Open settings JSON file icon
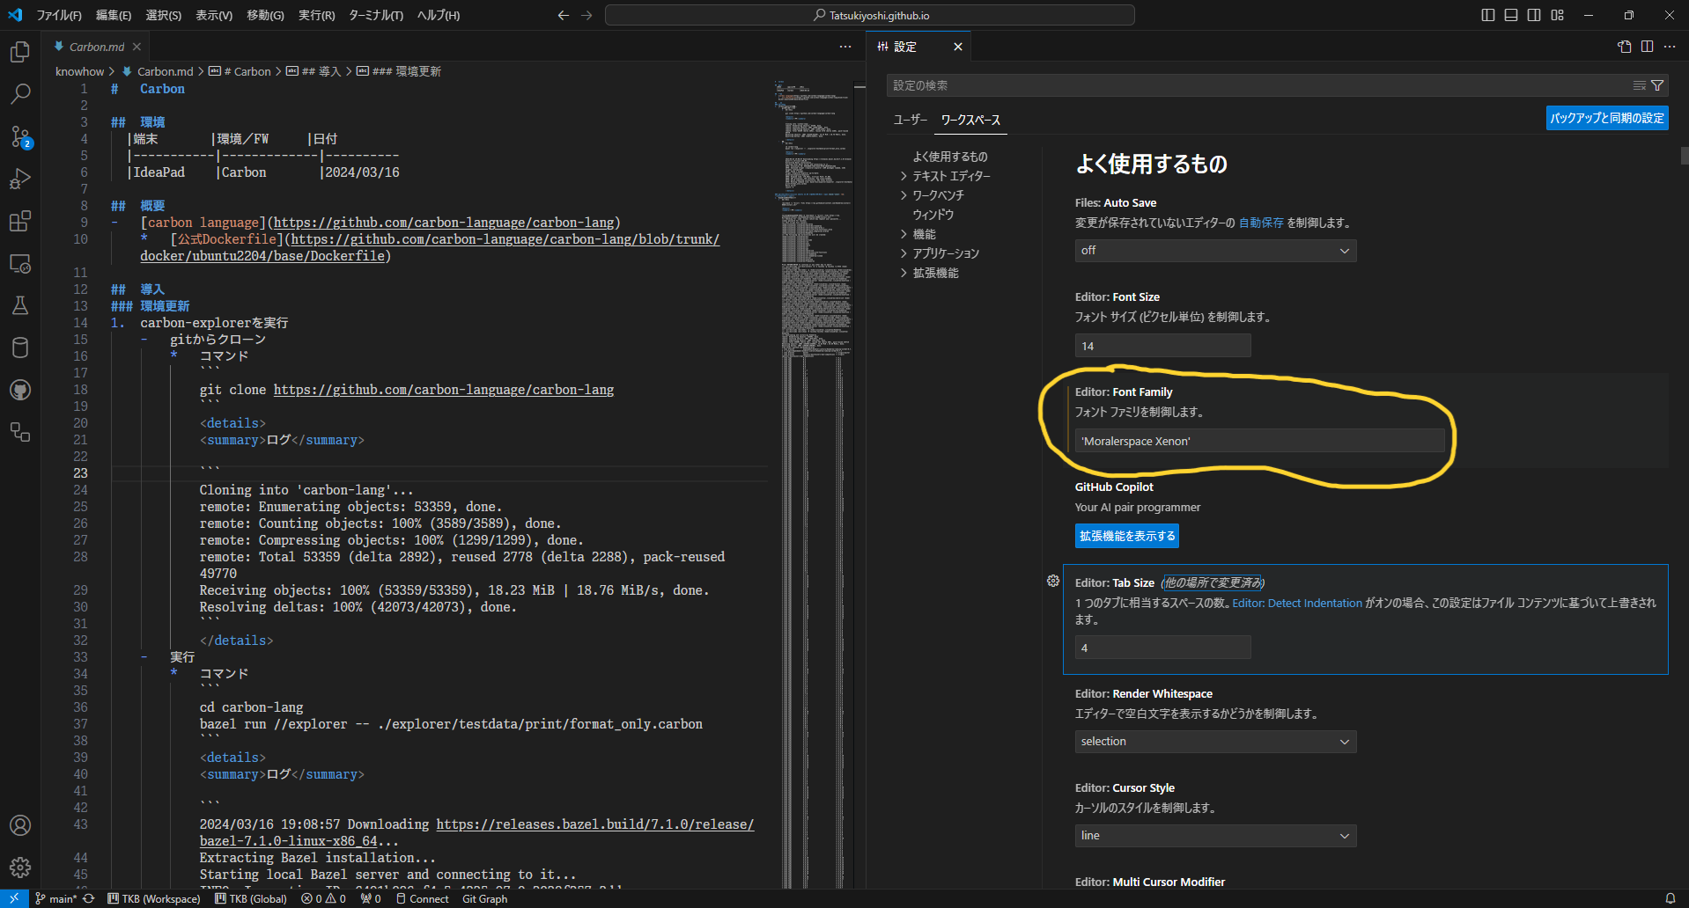Viewport: 1689px width, 908px height. click(x=1625, y=47)
